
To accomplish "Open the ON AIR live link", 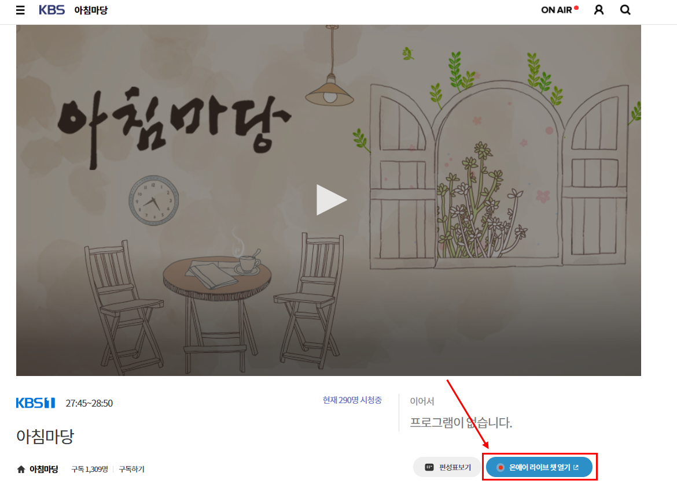I will tap(560, 10).
